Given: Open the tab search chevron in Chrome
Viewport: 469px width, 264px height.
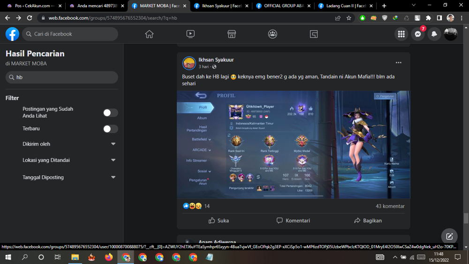Looking at the screenshot, I should tap(414, 5).
